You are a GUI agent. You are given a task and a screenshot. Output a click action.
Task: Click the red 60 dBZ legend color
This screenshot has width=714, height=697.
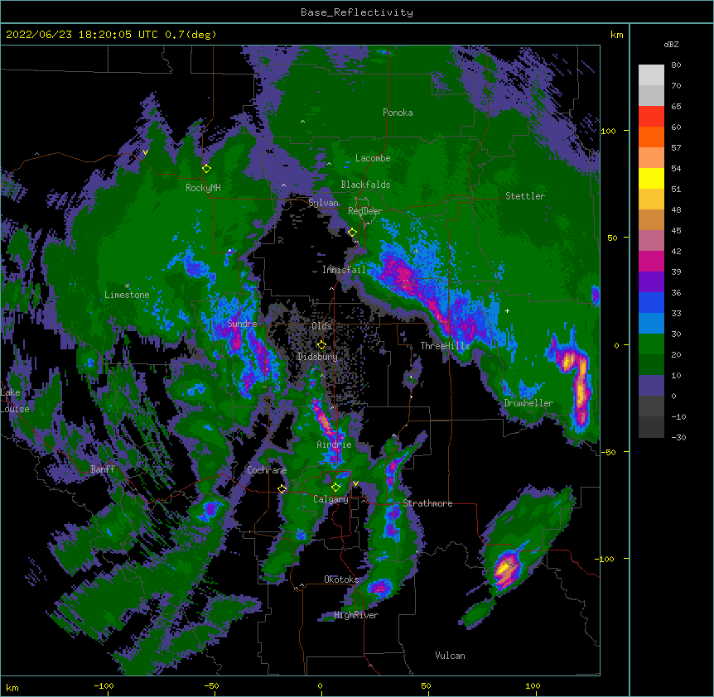(x=651, y=117)
